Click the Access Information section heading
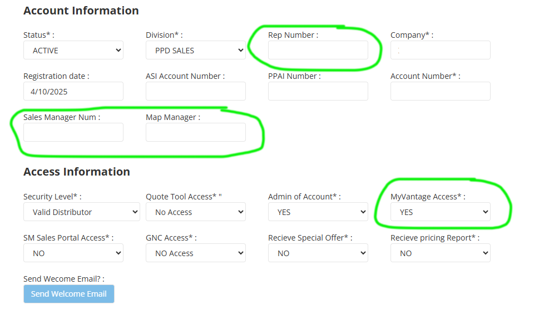 77,172
